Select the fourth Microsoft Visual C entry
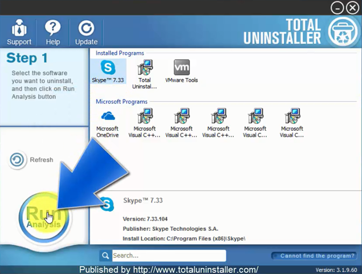This screenshot has width=362, height=274. pos(255,123)
